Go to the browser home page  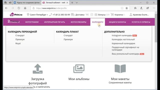pos(25,8)
